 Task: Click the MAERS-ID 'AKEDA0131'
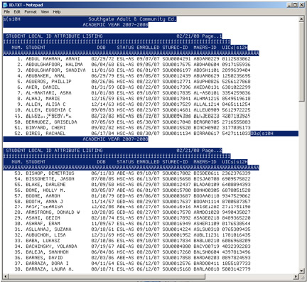(206, 87)
